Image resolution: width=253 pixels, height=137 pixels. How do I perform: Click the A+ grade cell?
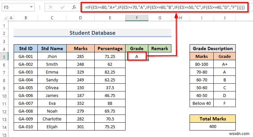[x=224, y=64]
